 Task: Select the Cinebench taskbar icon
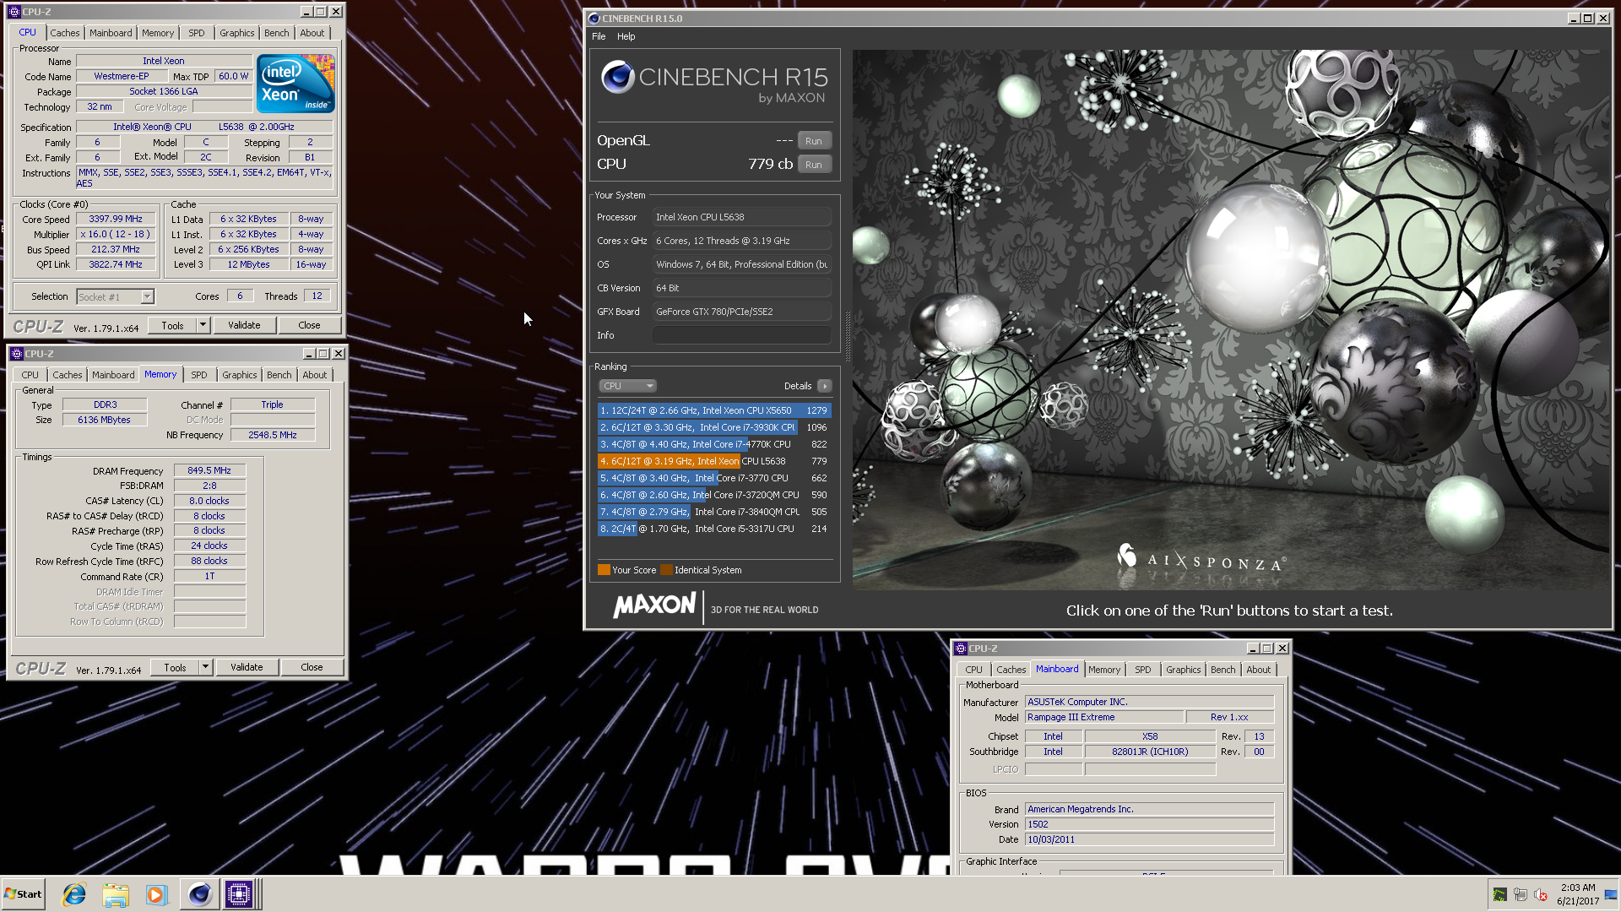coord(199,894)
